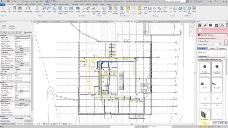Toggle the Sun Path checkbox
228x128 pixels.
[16, 71]
